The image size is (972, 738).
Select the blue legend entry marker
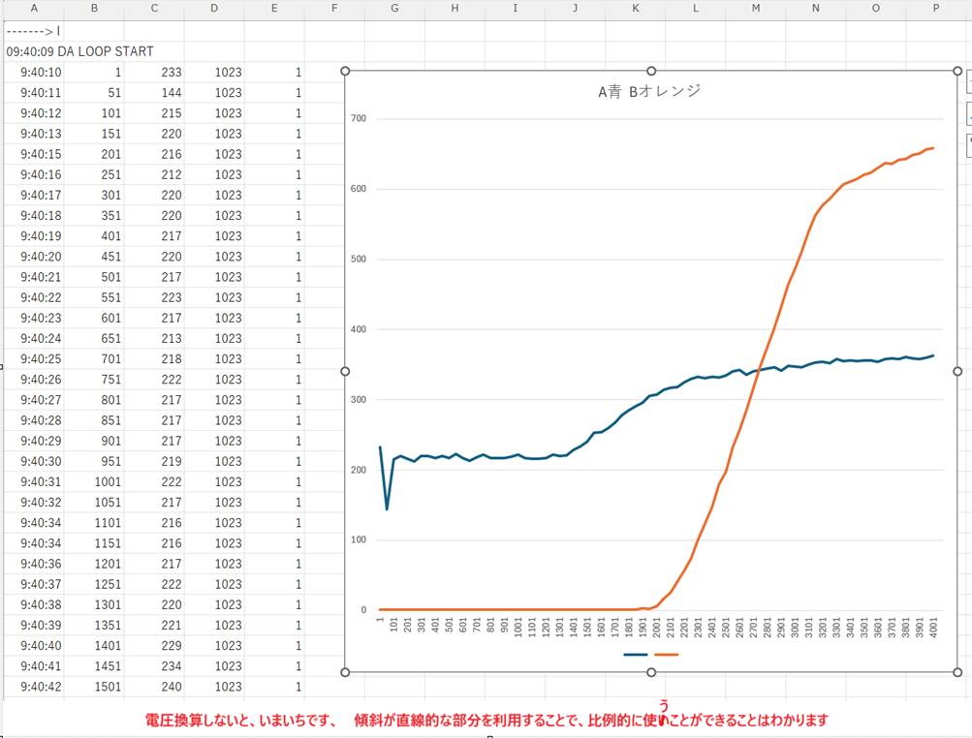tap(636, 655)
